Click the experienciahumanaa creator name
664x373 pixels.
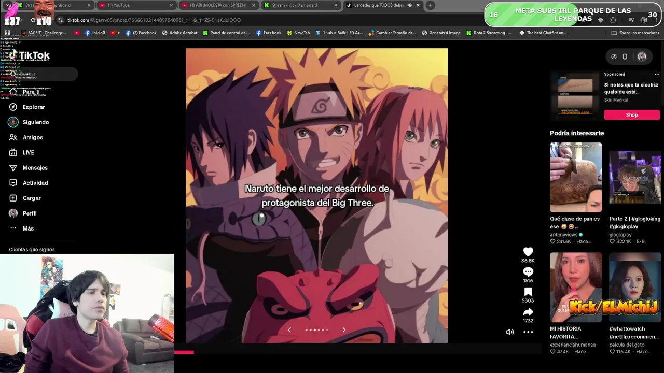coord(573,345)
